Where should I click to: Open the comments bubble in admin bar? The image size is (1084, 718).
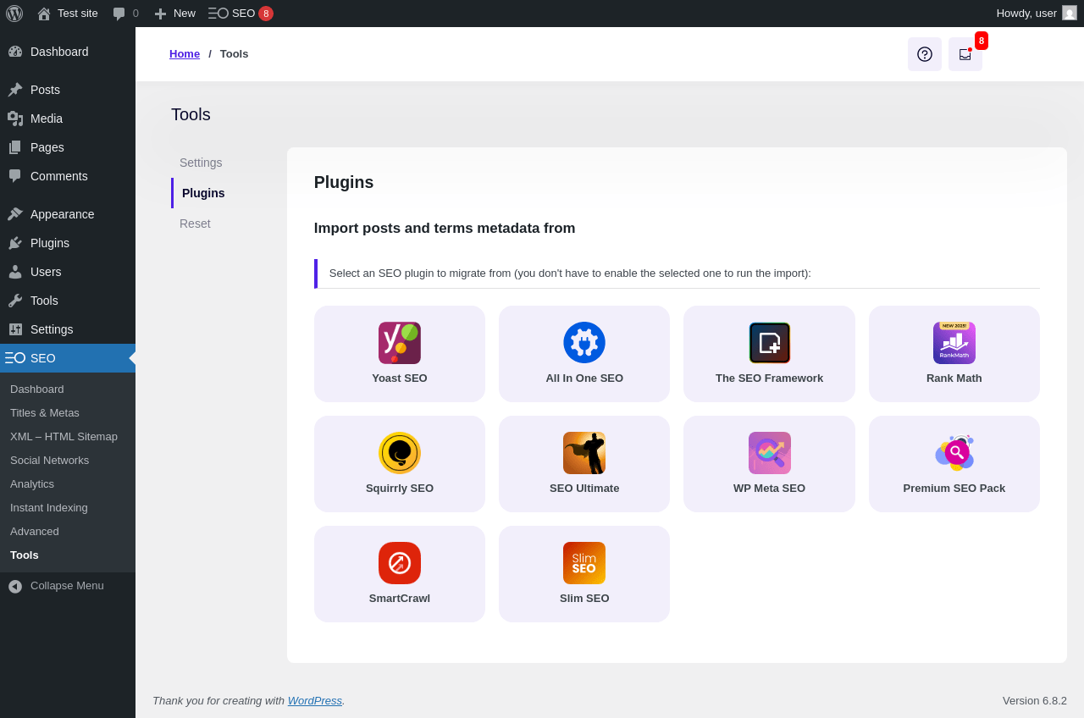point(126,14)
